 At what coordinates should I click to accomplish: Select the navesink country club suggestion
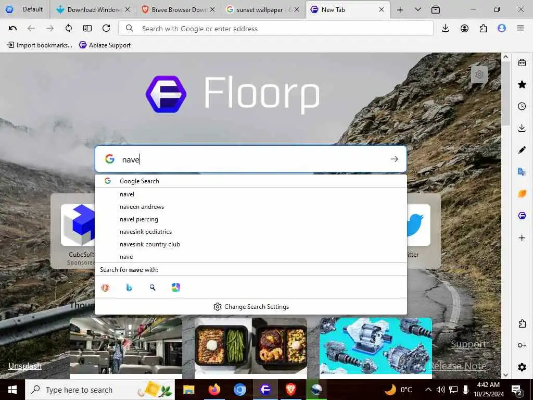click(x=251, y=244)
